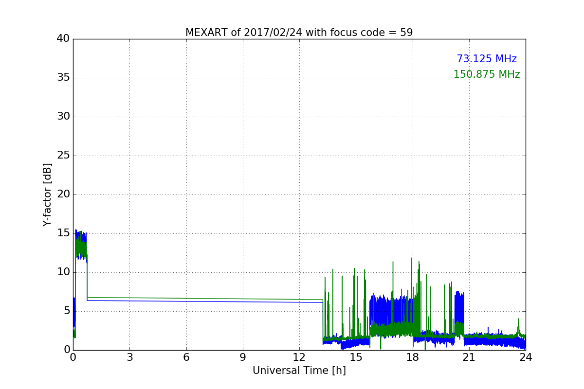Click the x-axis tick label 24
Viewport: 584px width, 389px height.
[526, 357]
